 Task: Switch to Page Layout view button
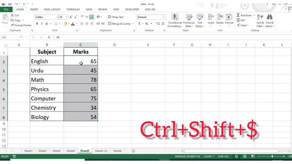(245, 157)
